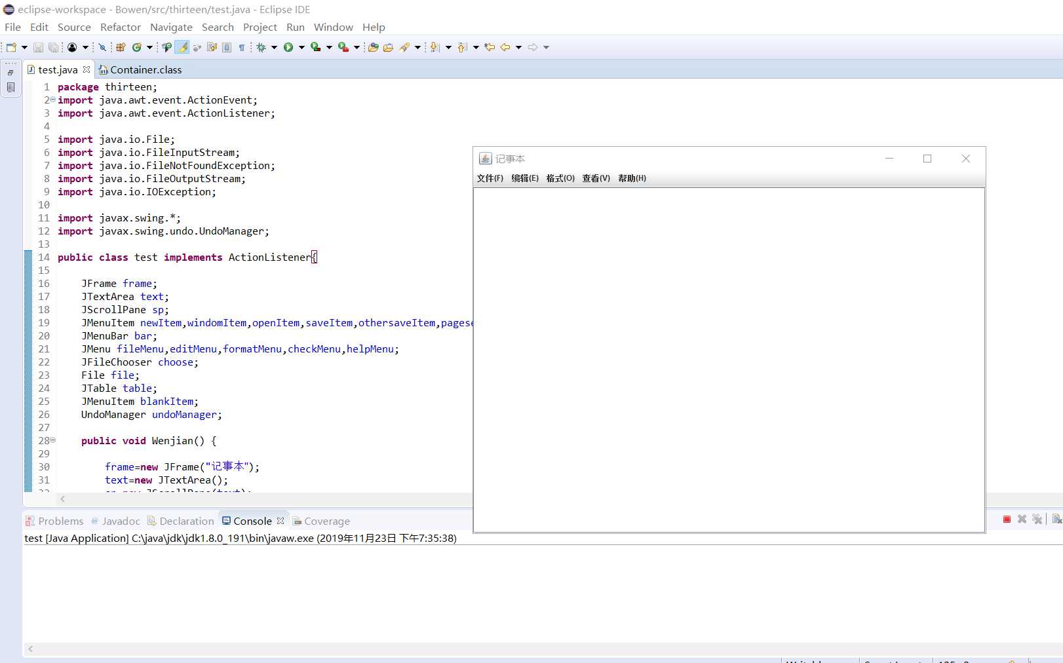Image resolution: width=1063 pixels, height=663 pixels.
Task: Switch to the Coverage tab
Action: point(321,521)
